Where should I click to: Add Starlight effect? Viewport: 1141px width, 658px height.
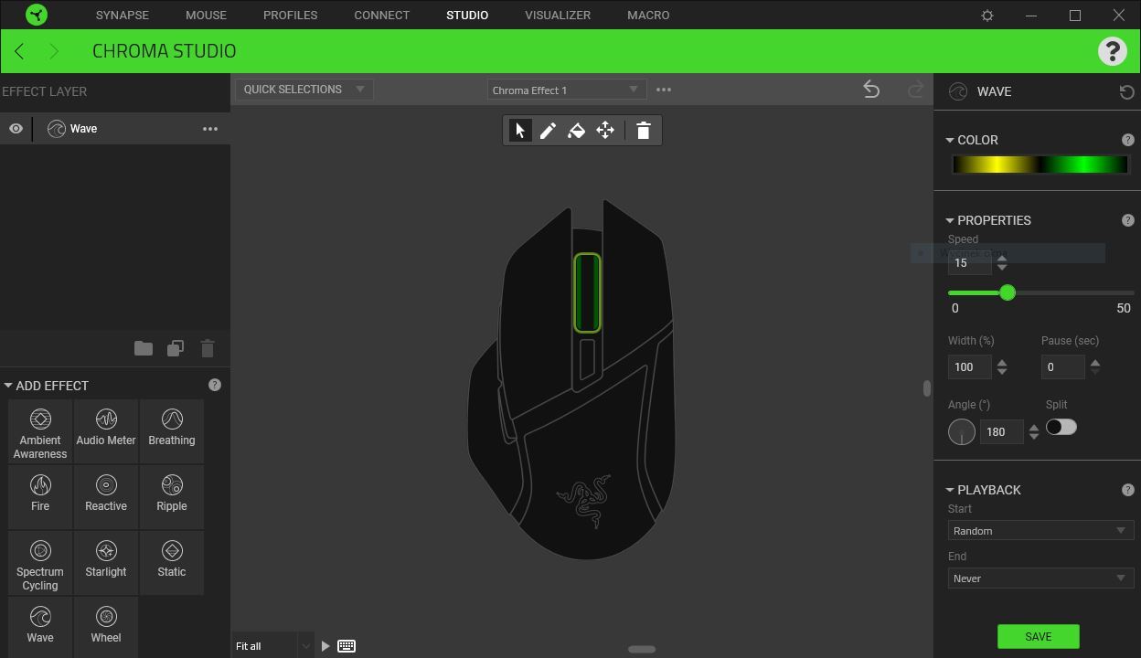pos(106,563)
